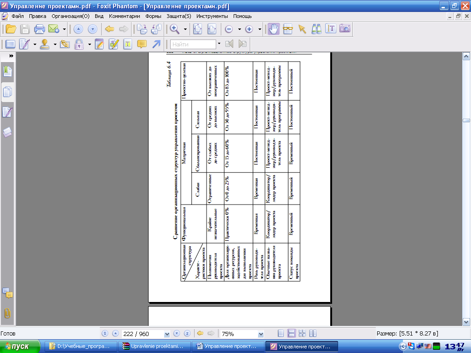Screen dimensions: 471x353
Task: Click the Fit Width icon
Action: (x=212, y=29)
